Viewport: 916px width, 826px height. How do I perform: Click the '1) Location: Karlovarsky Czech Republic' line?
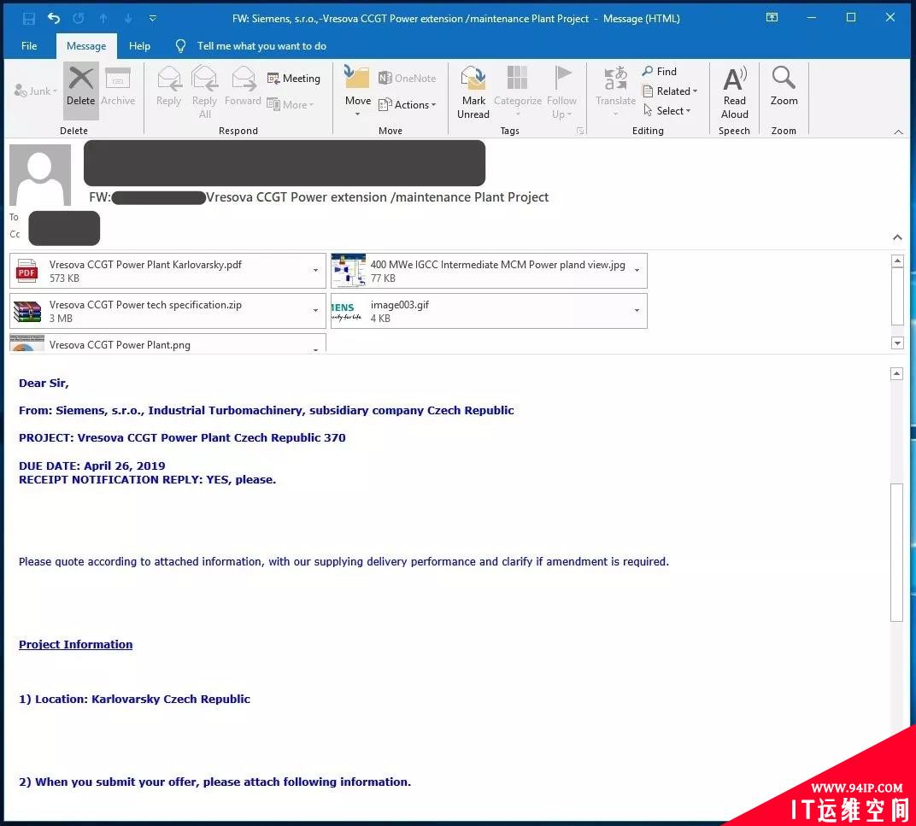pos(134,700)
